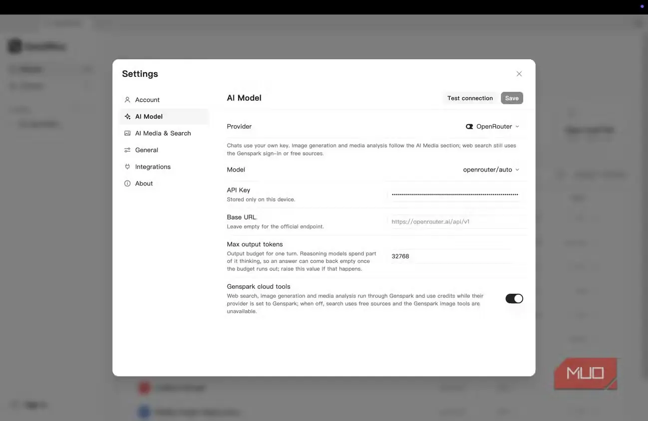Switch to the Integrations section
The height and width of the screenshot is (421, 648).
(164, 167)
